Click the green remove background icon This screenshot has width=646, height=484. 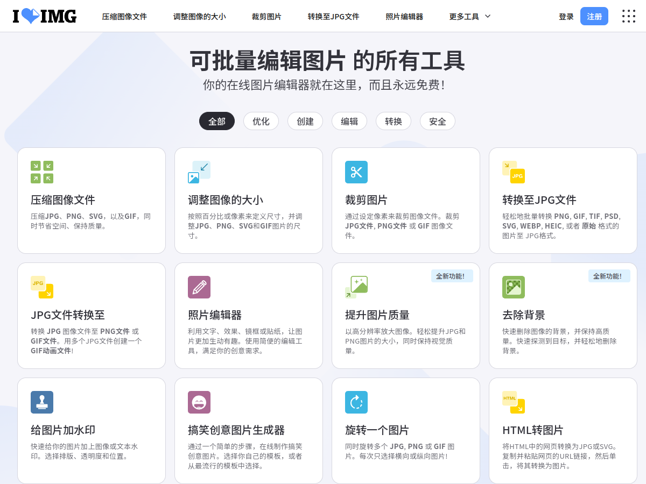pyautogui.click(x=514, y=287)
